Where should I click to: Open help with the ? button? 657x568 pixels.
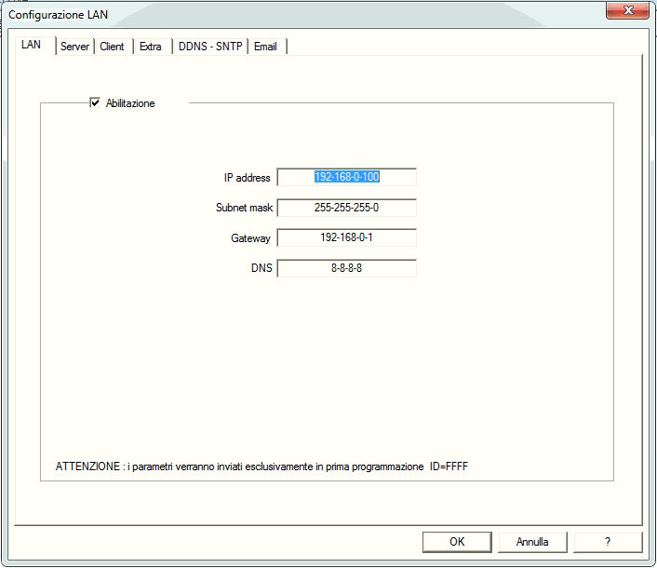click(608, 542)
